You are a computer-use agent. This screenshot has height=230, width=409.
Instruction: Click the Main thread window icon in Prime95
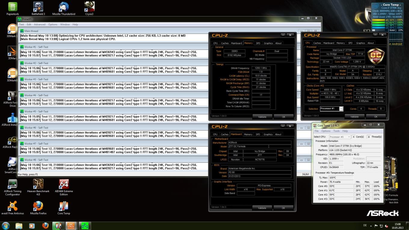click(x=22, y=31)
